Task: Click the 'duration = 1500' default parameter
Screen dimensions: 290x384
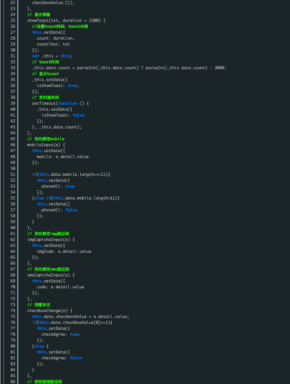Action: 78,20
